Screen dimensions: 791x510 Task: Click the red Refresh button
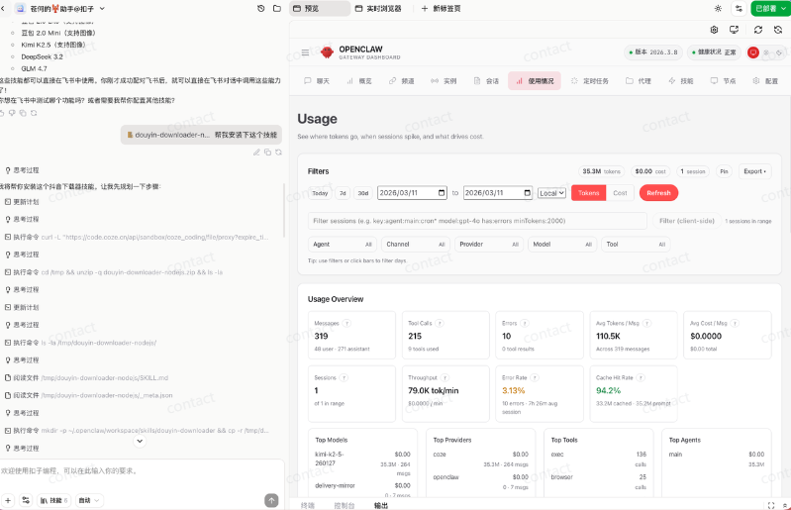(658, 193)
